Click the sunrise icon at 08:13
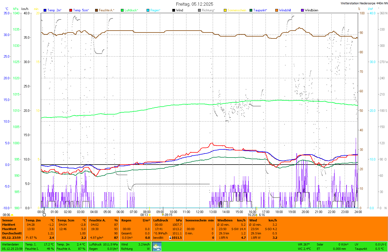Screen dimensions: 388x252 (150, 215)
